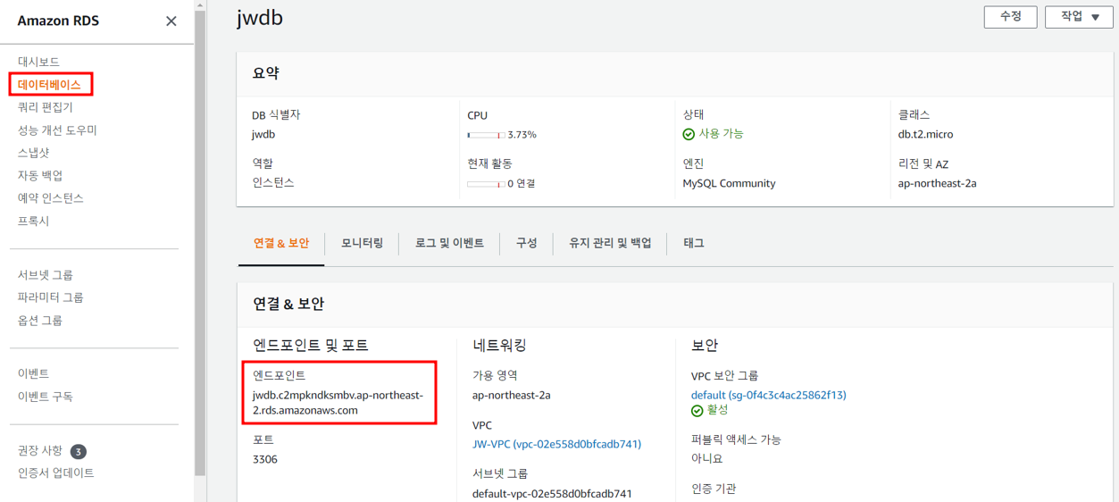Click the Amazon RDS sidebar title
The height and width of the screenshot is (502, 1119).
click(x=58, y=21)
